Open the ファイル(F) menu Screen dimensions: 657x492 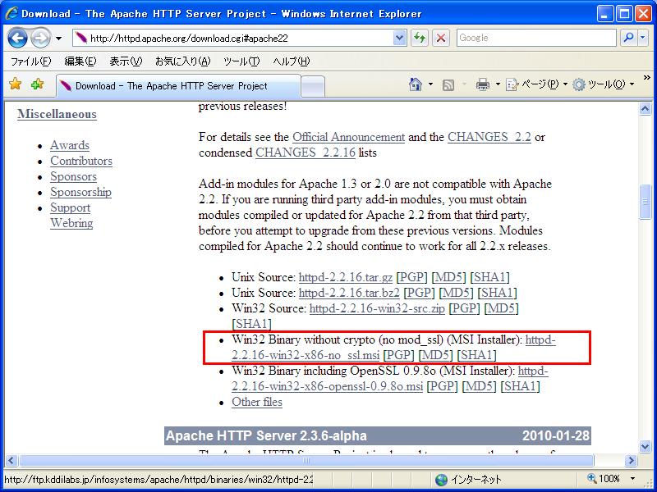[30, 61]
